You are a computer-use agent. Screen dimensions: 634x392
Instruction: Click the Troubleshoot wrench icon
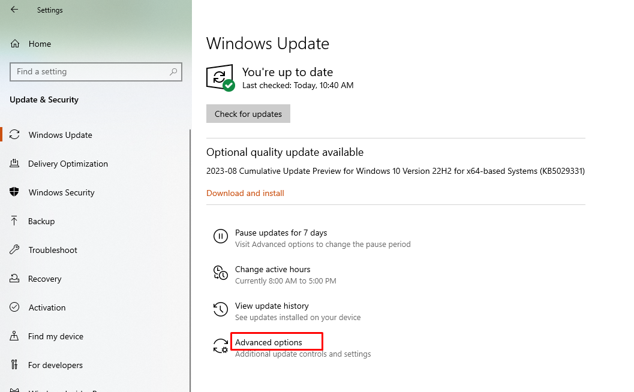coord(14,249)
